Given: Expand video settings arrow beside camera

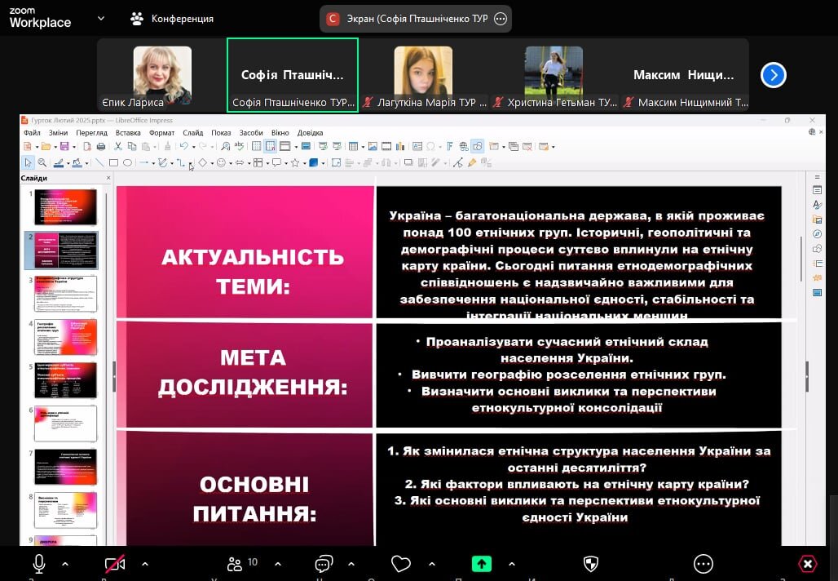Looking at the screenshot, I should click(x=145, y=564).
